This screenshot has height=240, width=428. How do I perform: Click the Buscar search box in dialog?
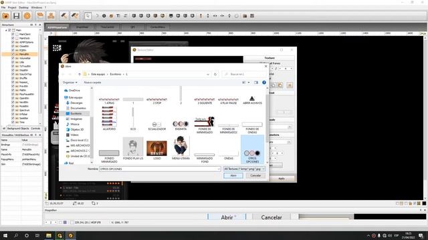pyautogui.click(x=245, y=74)
